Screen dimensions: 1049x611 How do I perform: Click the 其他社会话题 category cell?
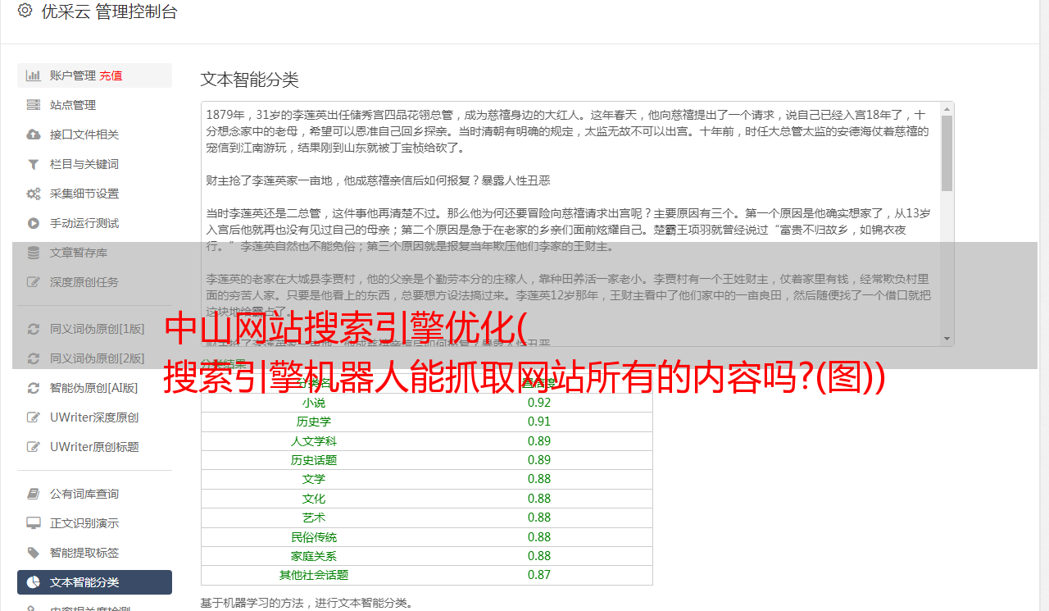pos(314,575)
